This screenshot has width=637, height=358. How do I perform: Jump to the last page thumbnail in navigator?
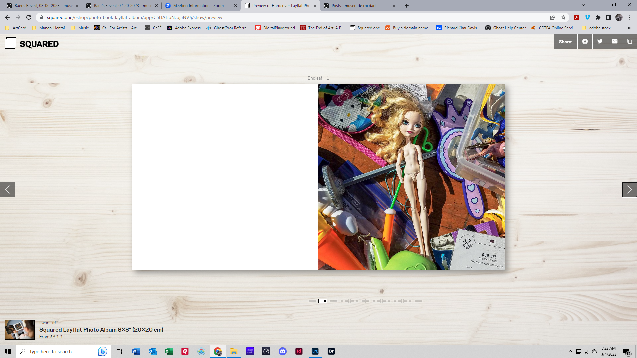point(419,301)
